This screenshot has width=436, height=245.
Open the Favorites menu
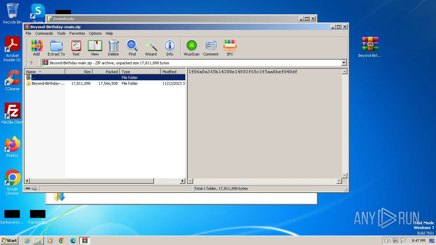(x=77, y=33)
